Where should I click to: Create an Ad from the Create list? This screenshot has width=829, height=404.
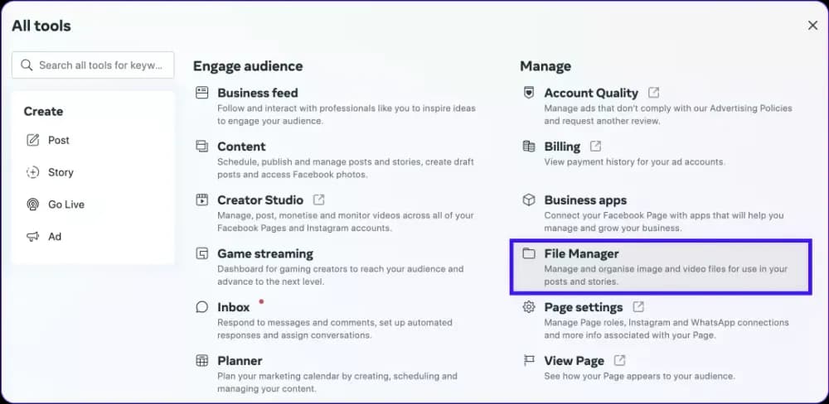click(55, 237)
